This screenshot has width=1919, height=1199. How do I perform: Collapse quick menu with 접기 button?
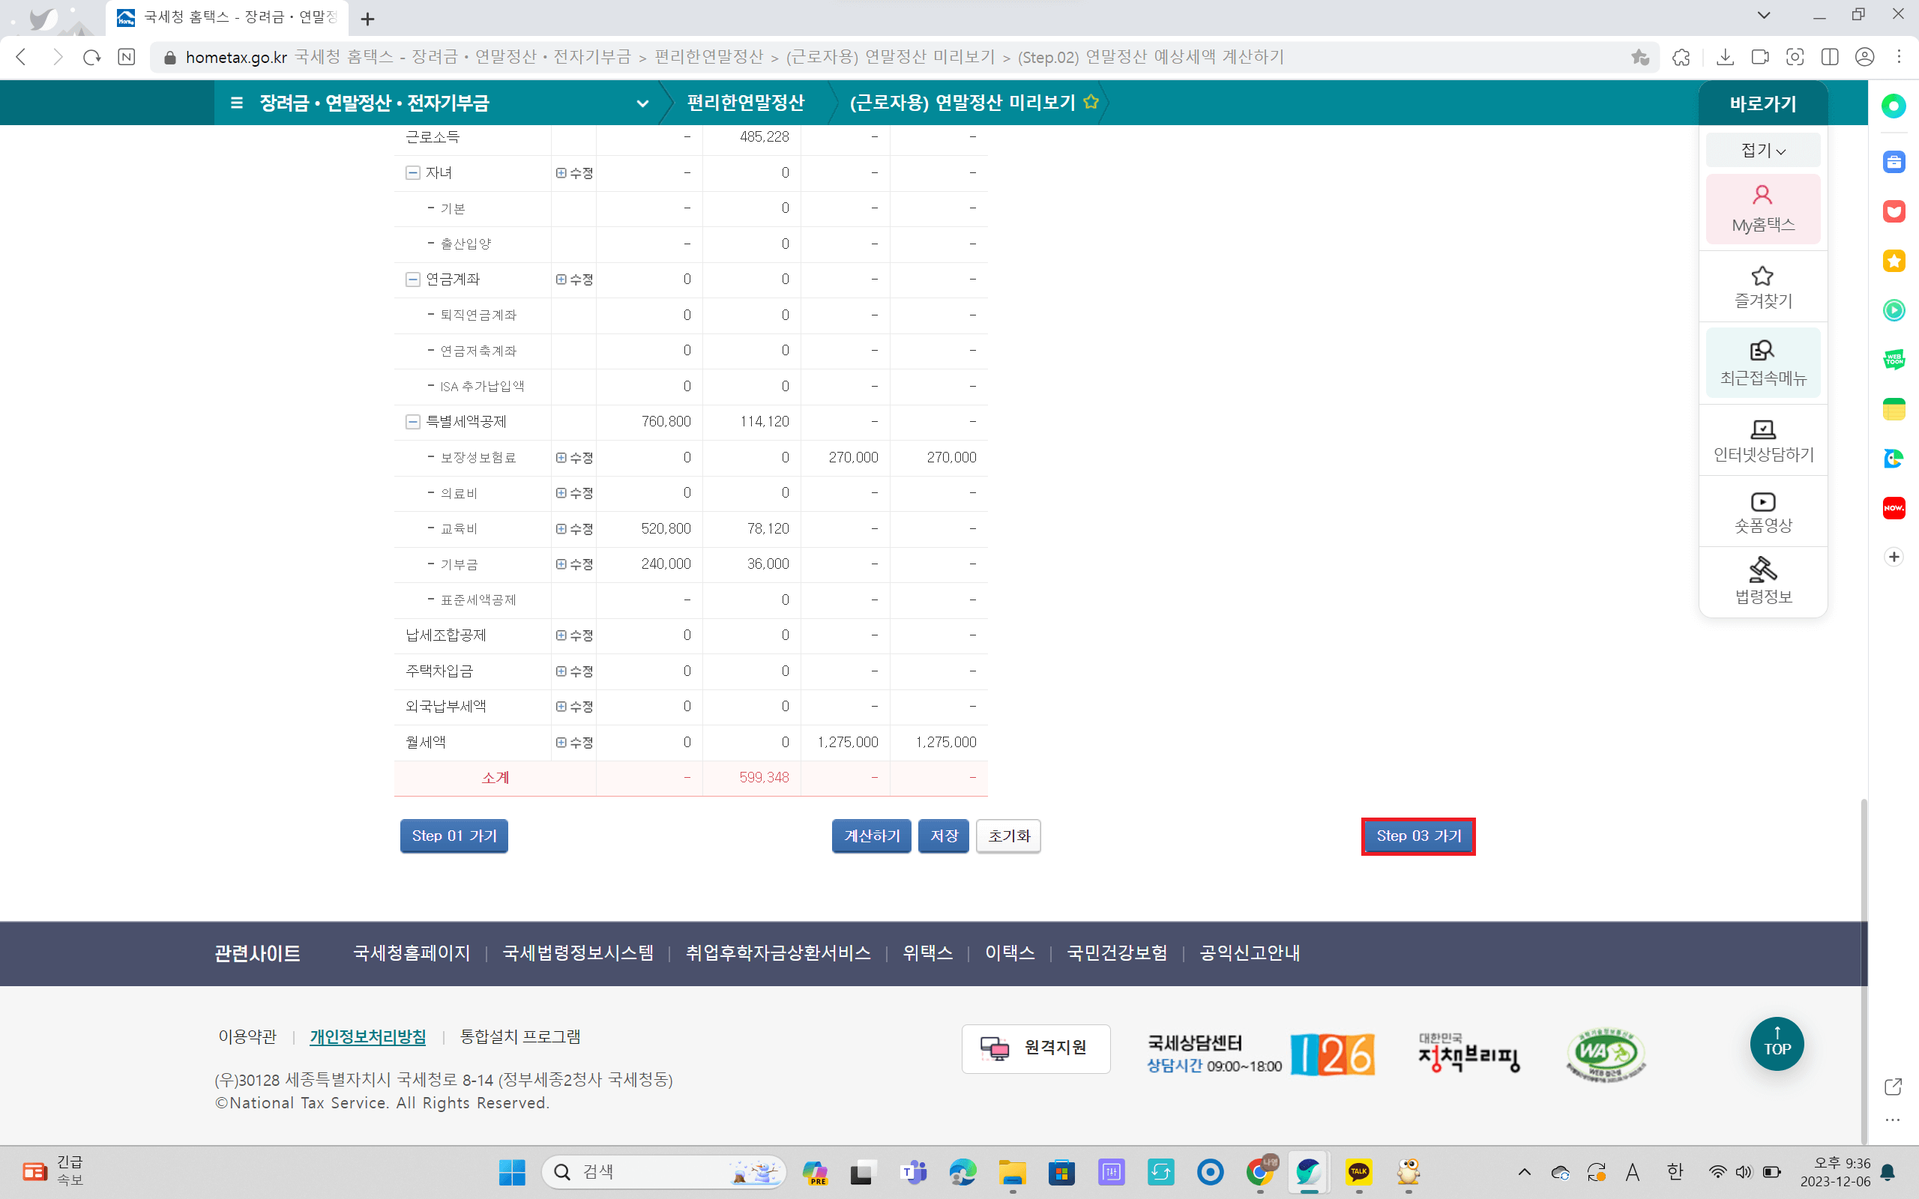pos(1762,150)
